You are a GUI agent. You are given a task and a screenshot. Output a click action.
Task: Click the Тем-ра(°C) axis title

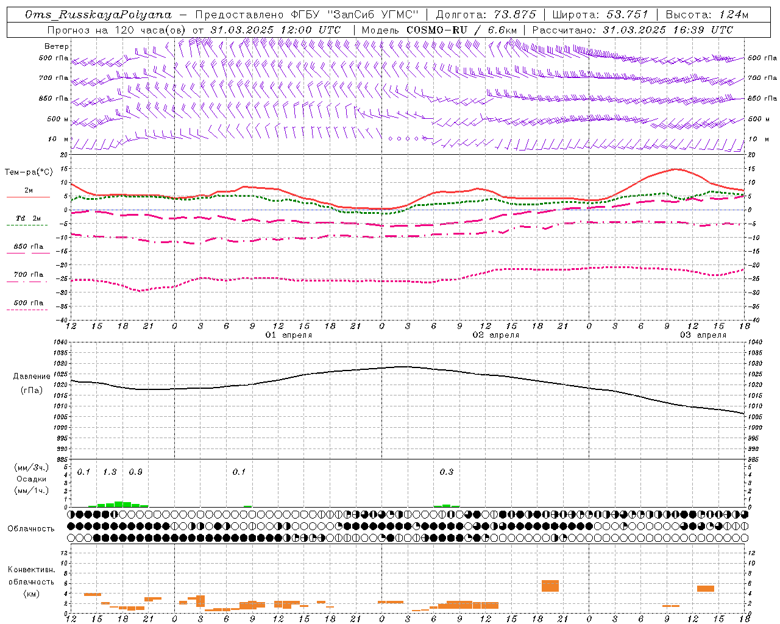[x=29, y=172]
